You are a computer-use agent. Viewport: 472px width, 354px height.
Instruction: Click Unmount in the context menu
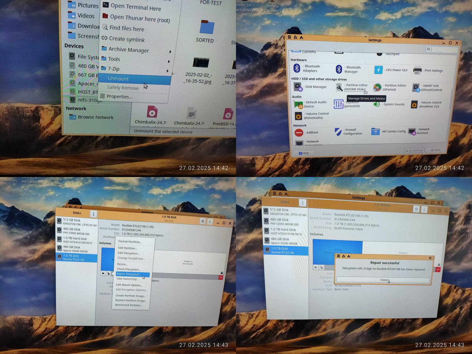pyautogui.click(x=134, y=79)
